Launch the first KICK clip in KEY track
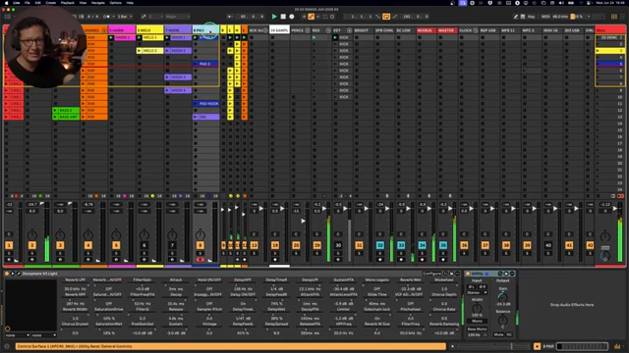 point(335,37)
